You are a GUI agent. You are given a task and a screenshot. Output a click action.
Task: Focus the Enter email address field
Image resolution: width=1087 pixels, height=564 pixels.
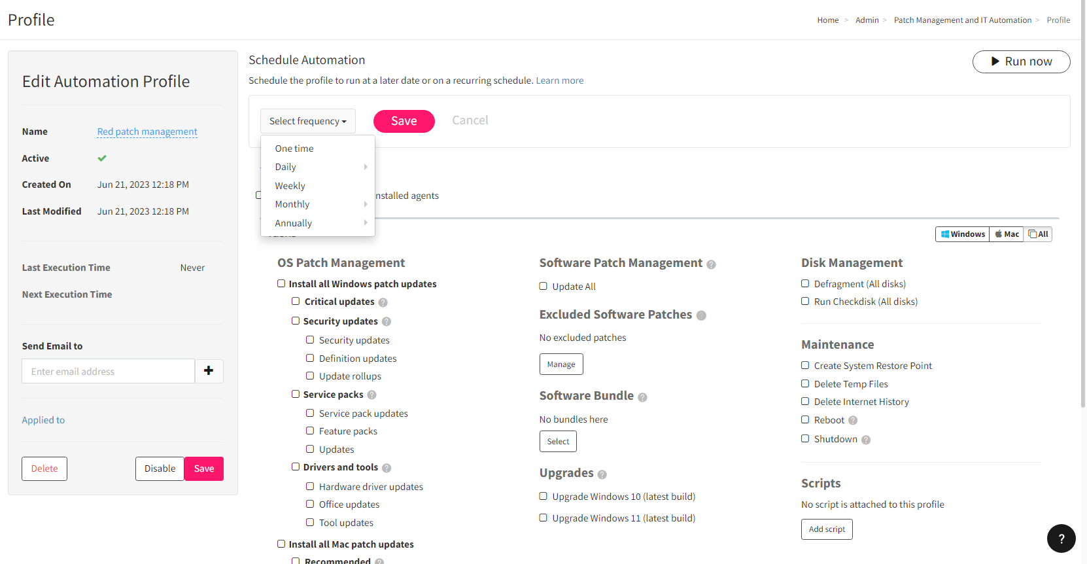point(109,371)
